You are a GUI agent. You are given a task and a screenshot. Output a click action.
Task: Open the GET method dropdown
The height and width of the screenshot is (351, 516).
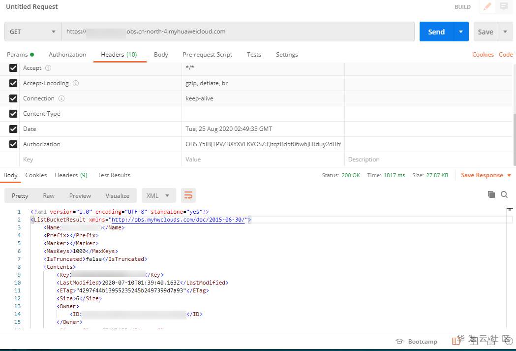click(x=33, y=32)
